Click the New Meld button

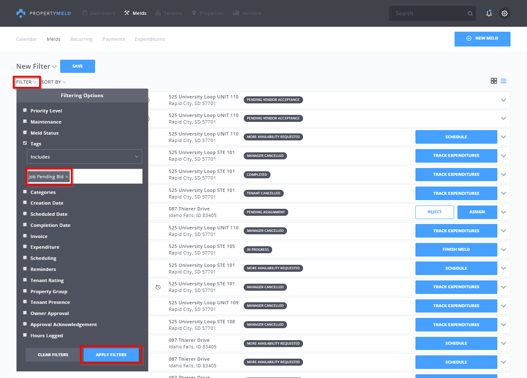[x=482, y=39]
